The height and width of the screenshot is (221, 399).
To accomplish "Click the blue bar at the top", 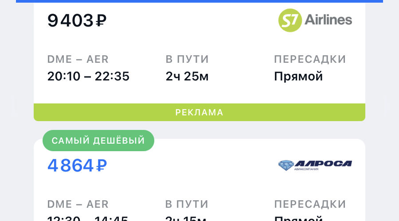I will (x=199, y=1).
